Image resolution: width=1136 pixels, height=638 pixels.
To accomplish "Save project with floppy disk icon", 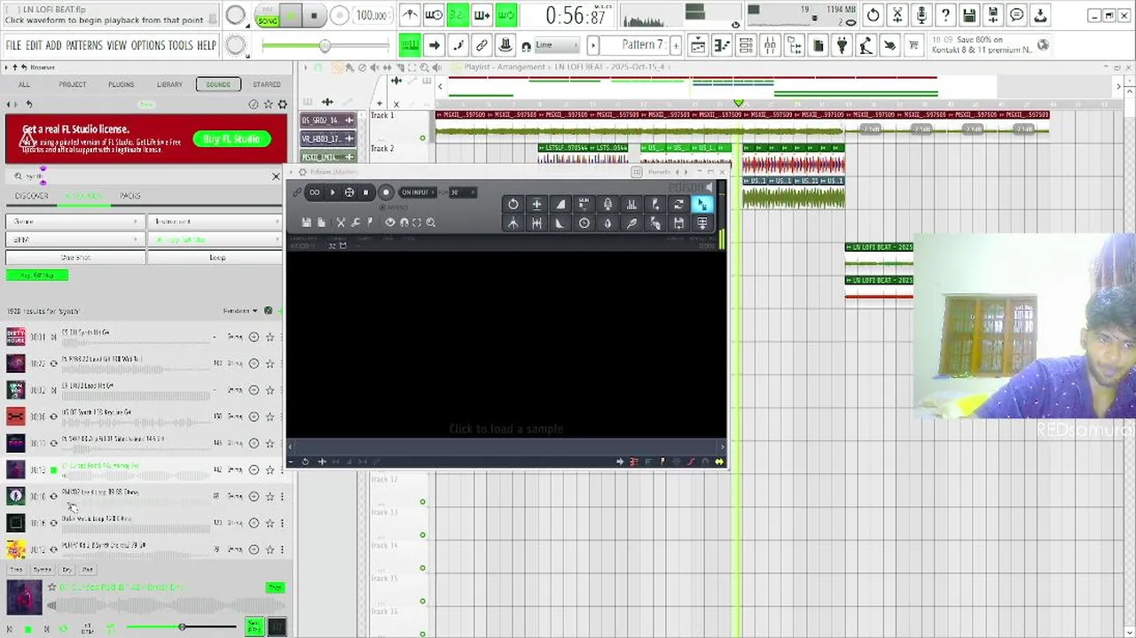I will pyautogui.click(x=969, y=15).
